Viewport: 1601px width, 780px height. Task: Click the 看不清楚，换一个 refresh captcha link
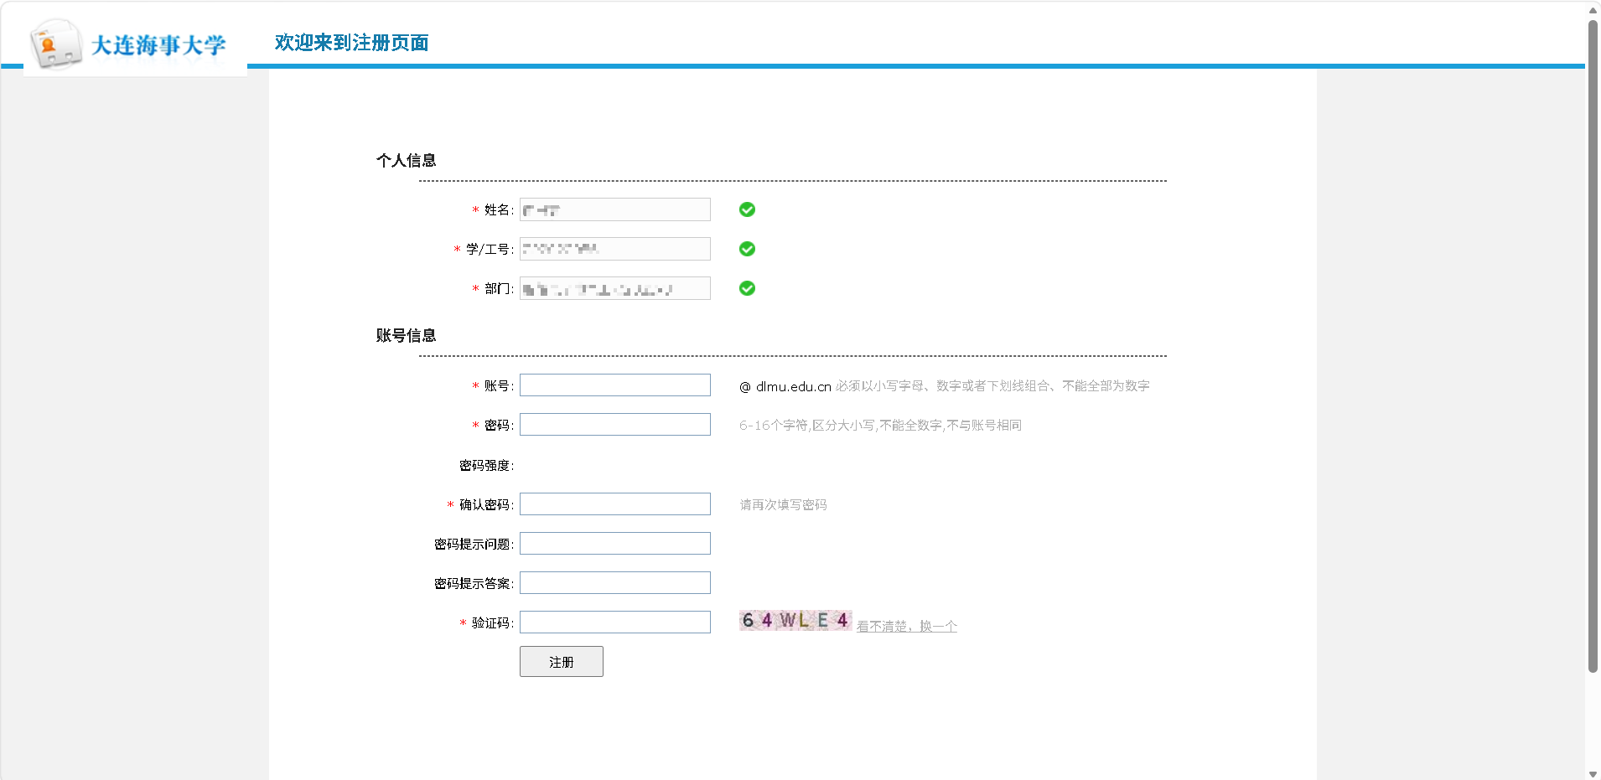906,626
